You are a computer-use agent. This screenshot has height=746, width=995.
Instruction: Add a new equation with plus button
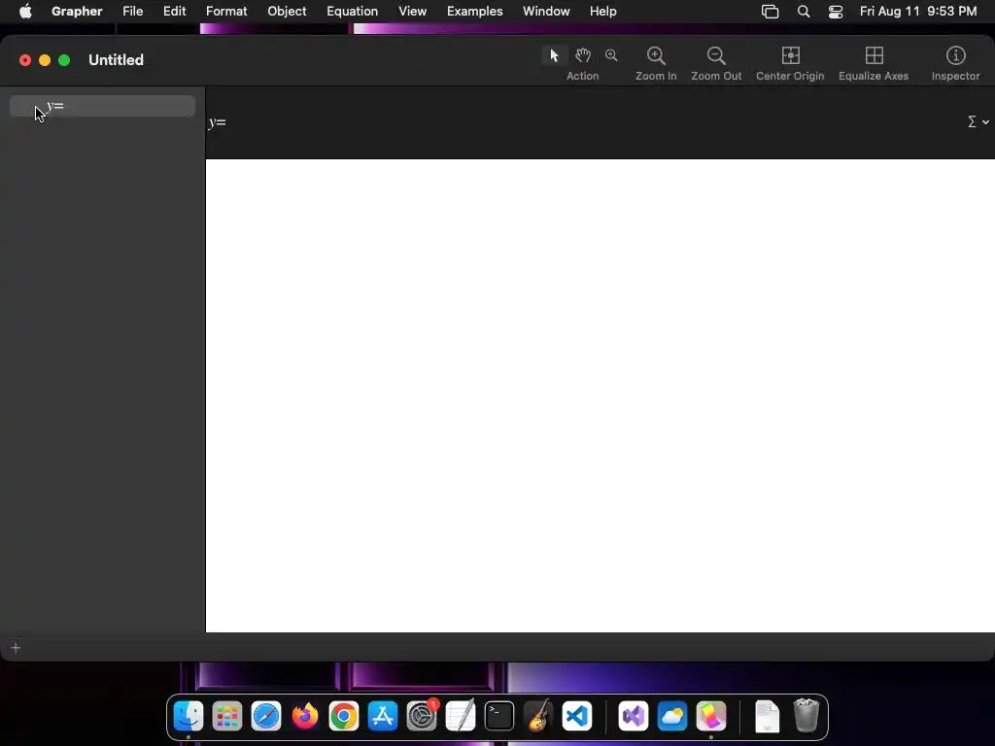(16, 648)
